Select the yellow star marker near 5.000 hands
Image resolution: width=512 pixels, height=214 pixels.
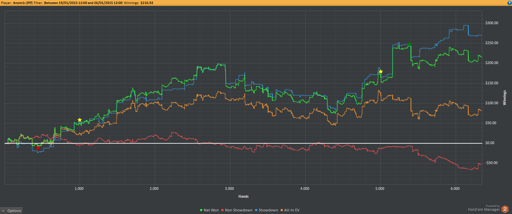[381, 72]
